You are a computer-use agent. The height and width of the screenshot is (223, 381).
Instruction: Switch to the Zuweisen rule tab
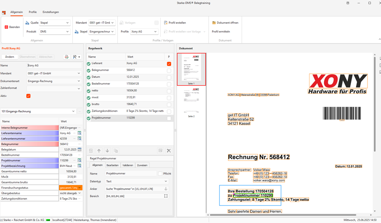click(142, 165)
